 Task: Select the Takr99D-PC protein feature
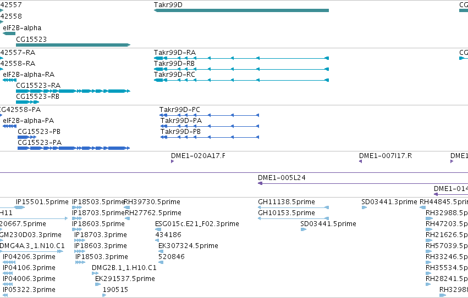(209, 115)
